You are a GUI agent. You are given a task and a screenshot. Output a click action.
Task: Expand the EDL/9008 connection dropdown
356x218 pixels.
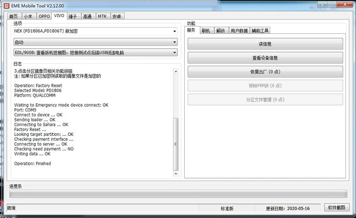(95, 53)
